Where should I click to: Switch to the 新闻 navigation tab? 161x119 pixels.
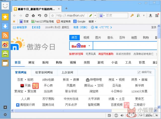[x=45, y=62]
